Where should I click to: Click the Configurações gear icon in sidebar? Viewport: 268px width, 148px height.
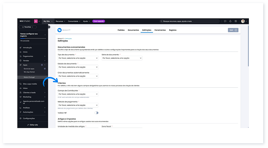click(x=20, y=118)
